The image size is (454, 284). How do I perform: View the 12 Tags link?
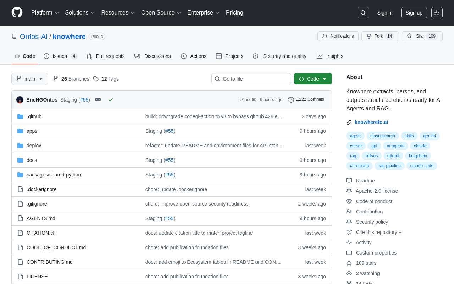tap(106, 79)
